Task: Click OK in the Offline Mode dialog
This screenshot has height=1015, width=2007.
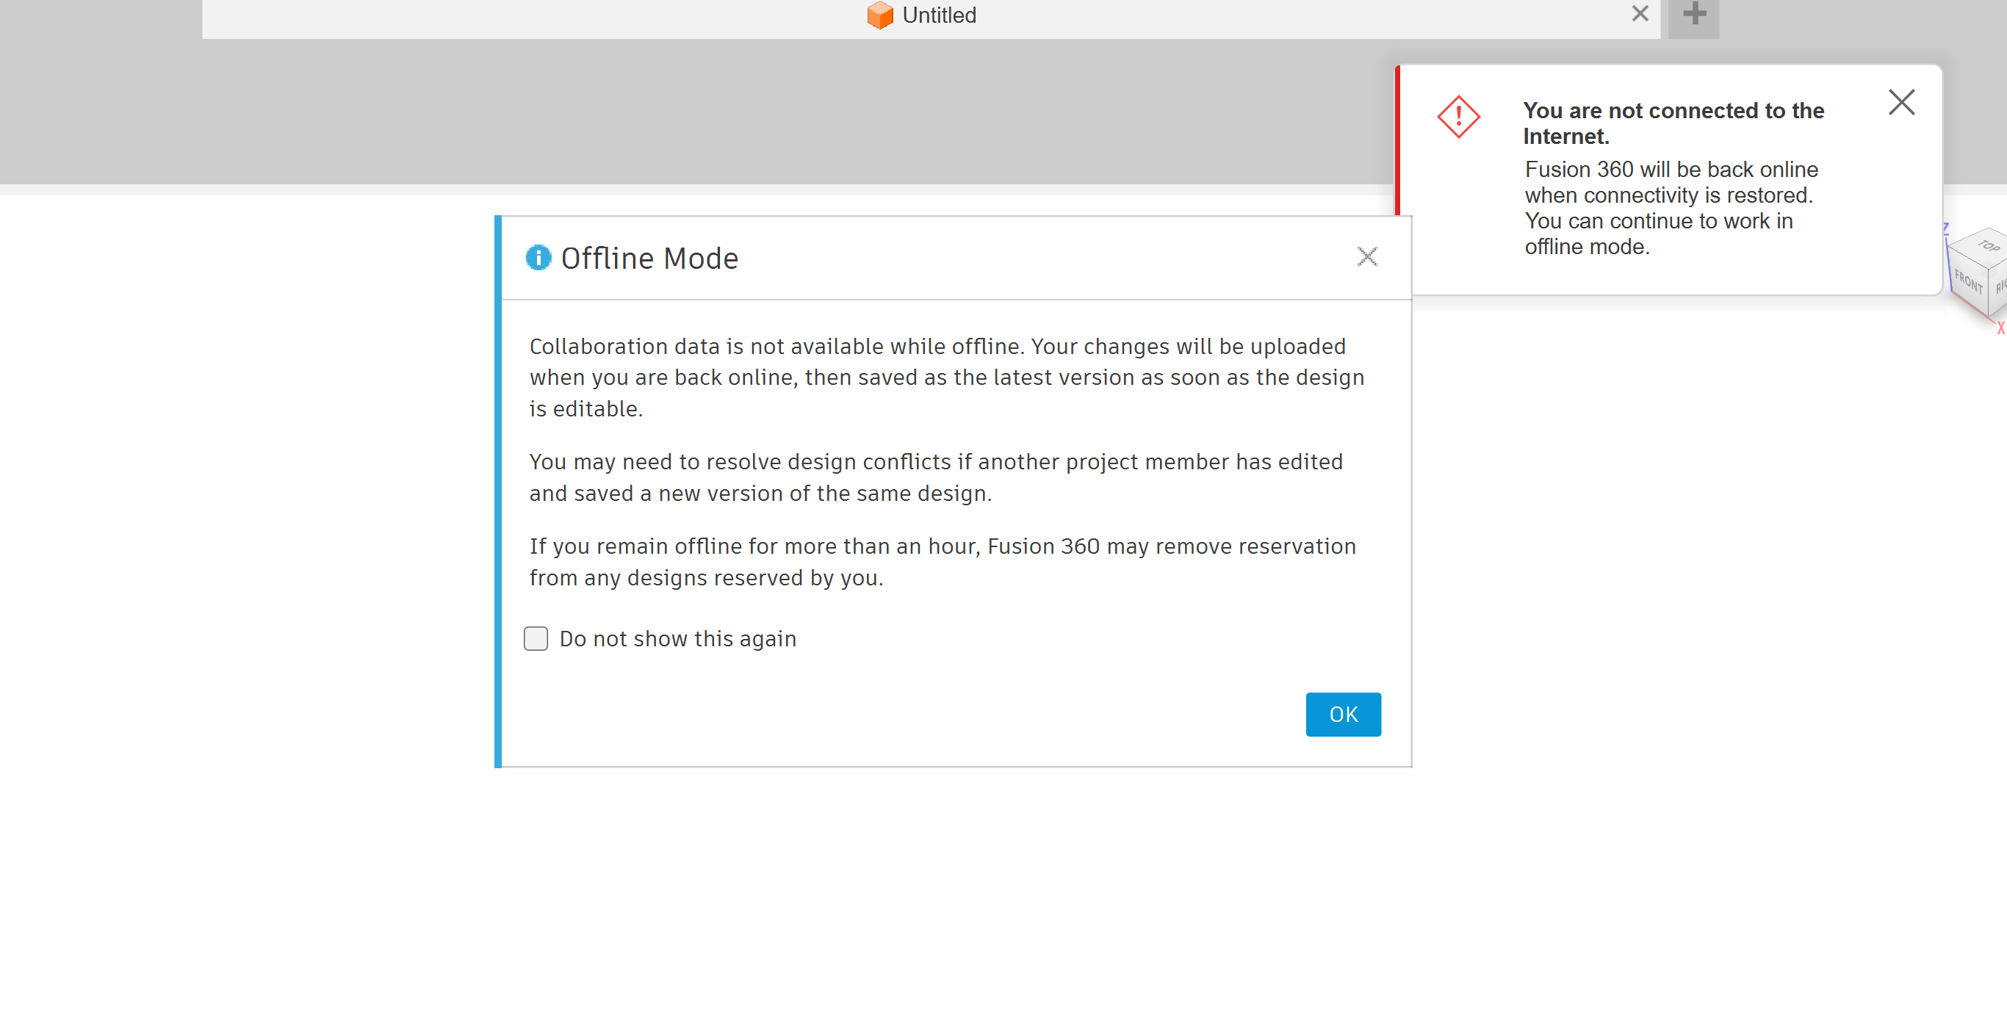Action: coord(1343,714)
